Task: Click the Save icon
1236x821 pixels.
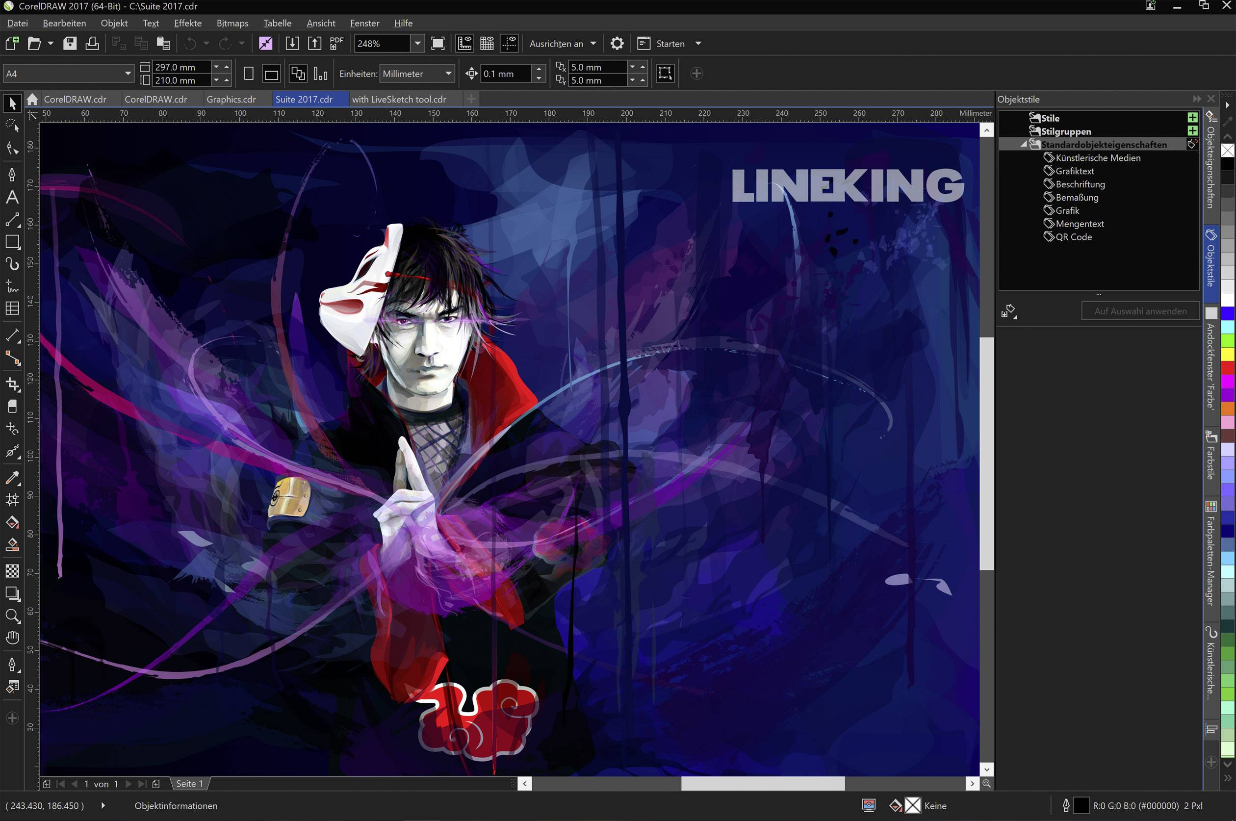Action: [x=70, y=43]
